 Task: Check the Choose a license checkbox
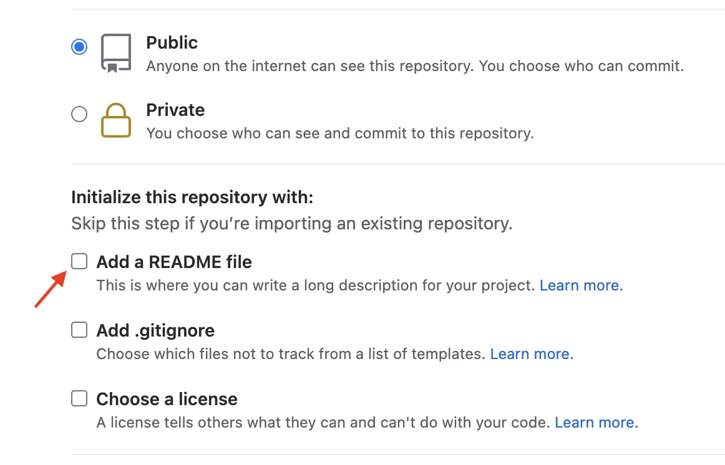(x=79, y=398)
